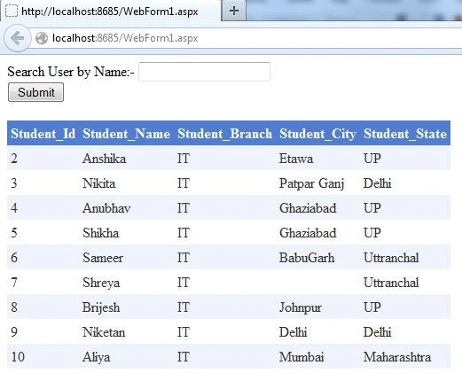Click the Student_Branch column header
462x373 pixels.
224,134
